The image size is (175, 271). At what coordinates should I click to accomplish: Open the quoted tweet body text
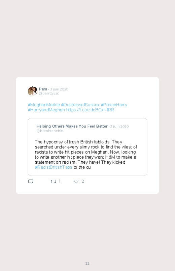[x=86, y=155]
